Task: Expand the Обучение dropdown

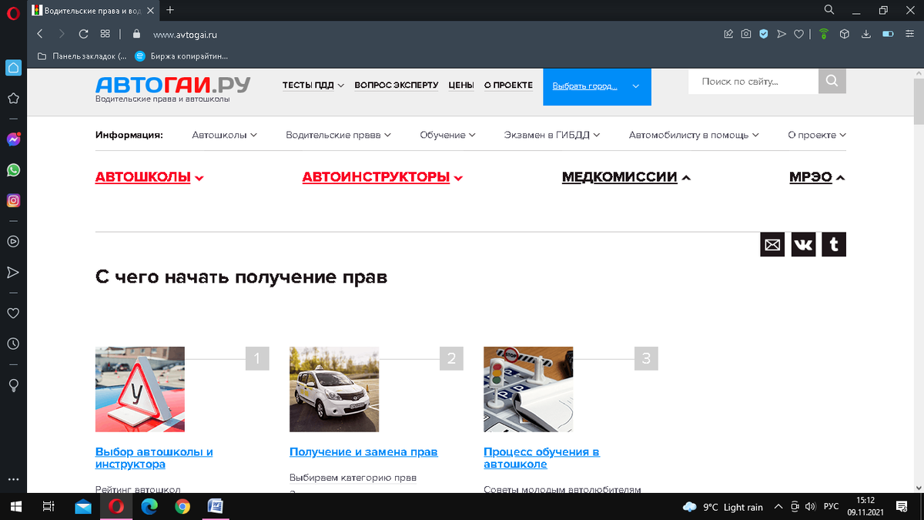Action: coord(448,135)
